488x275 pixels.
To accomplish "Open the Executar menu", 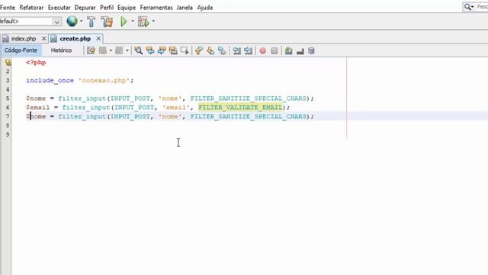I will [x=59, y=7].
